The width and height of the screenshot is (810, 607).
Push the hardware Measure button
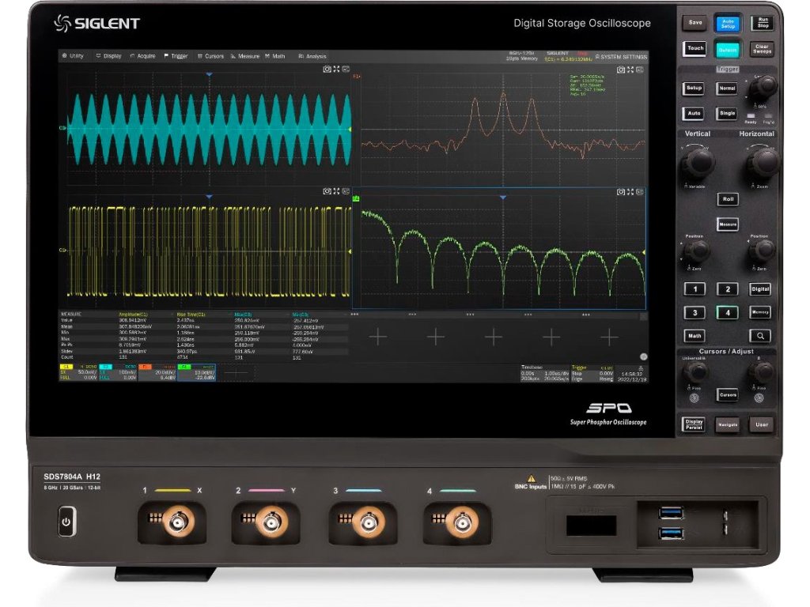point(728,224)
